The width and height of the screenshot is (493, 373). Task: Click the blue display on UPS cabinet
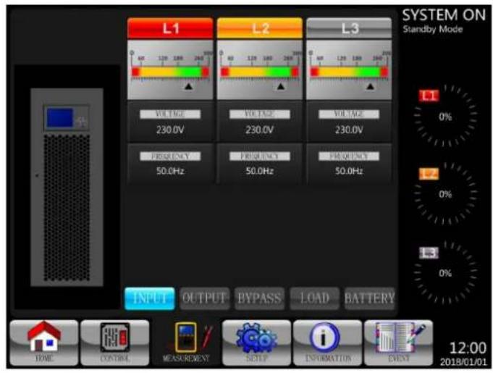click(60, 117)
